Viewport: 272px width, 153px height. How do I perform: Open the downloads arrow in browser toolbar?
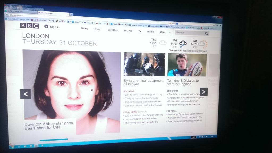click(217, 25)
